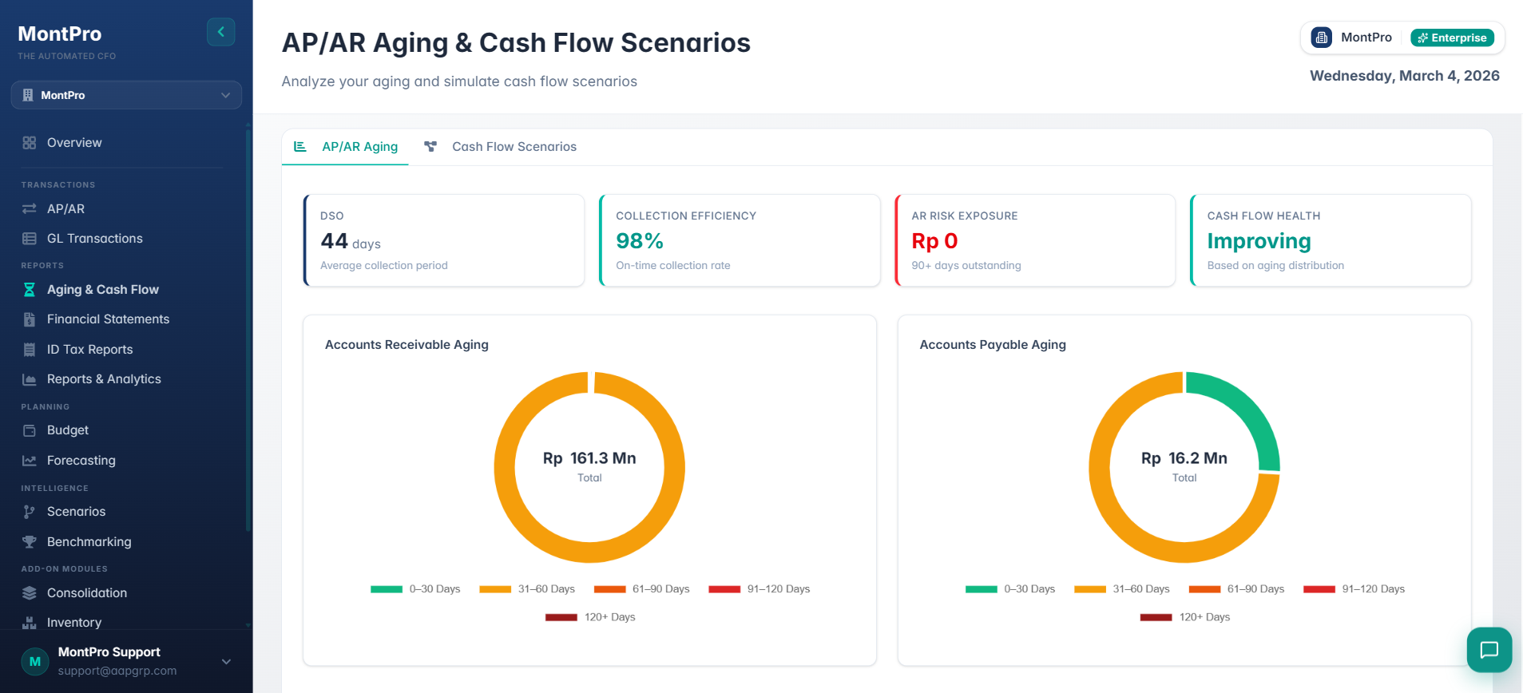Screen dimensions: 1523x693
Task: Open the GL Transactions page
Action: coord(94,239)
